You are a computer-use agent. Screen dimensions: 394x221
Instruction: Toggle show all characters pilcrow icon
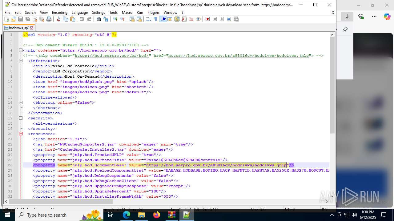click(155, 19)
